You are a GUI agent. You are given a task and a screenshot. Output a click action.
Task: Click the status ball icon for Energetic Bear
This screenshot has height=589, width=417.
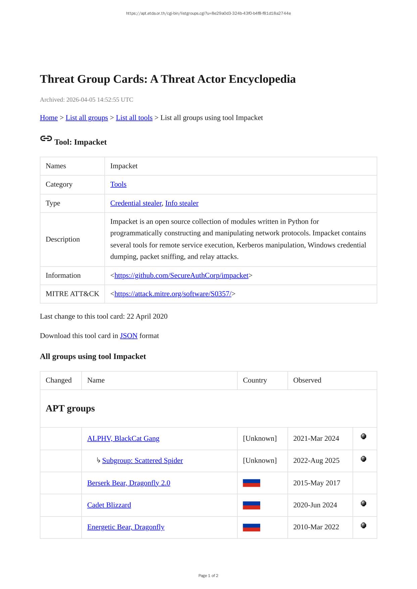(363, 526)
